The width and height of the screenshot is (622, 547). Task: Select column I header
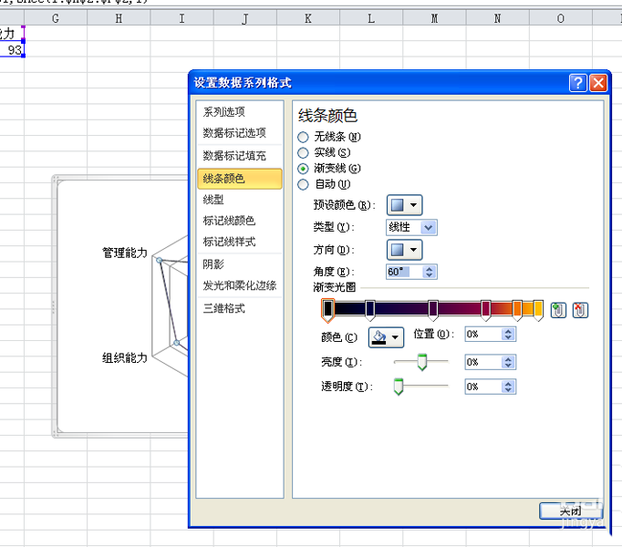[181, 18]
